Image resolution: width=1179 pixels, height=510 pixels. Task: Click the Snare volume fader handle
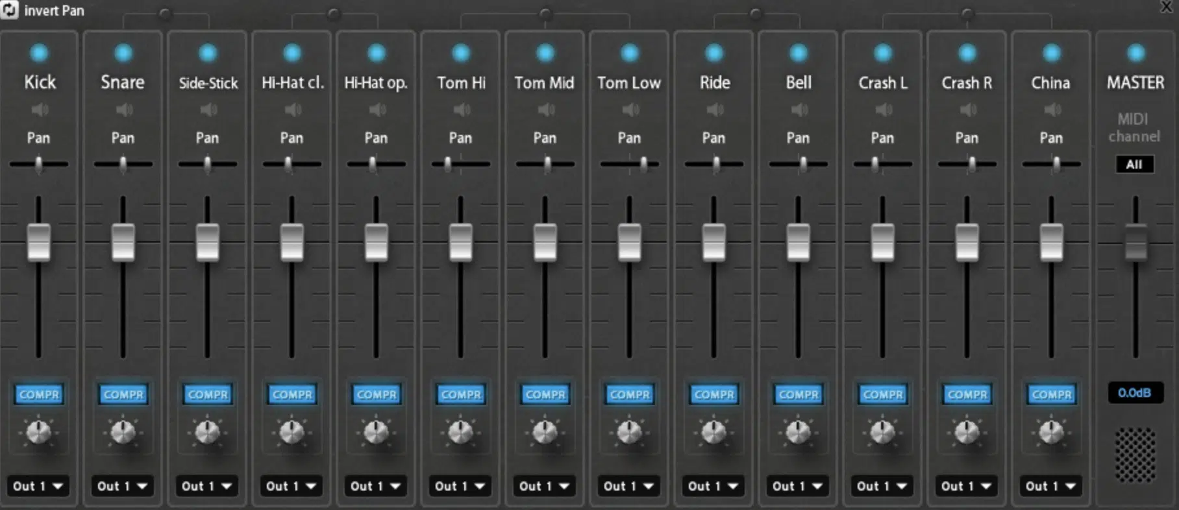pos(123,242)
